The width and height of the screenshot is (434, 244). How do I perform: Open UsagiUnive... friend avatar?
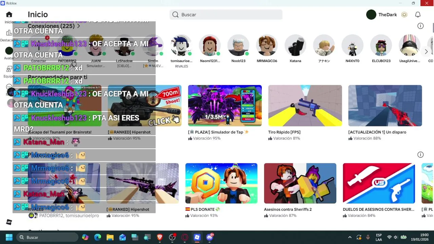[410, 45]
